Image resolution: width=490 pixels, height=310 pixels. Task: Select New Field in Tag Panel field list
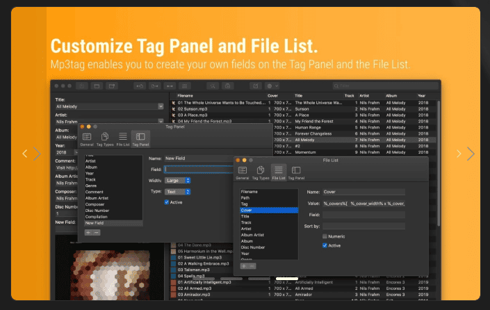[113, 223]
